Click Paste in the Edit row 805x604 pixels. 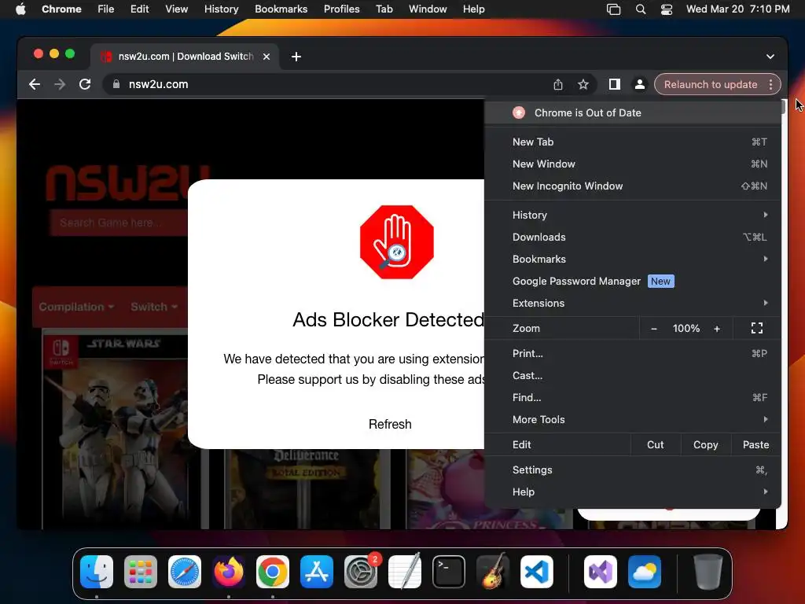pos(755,445)
